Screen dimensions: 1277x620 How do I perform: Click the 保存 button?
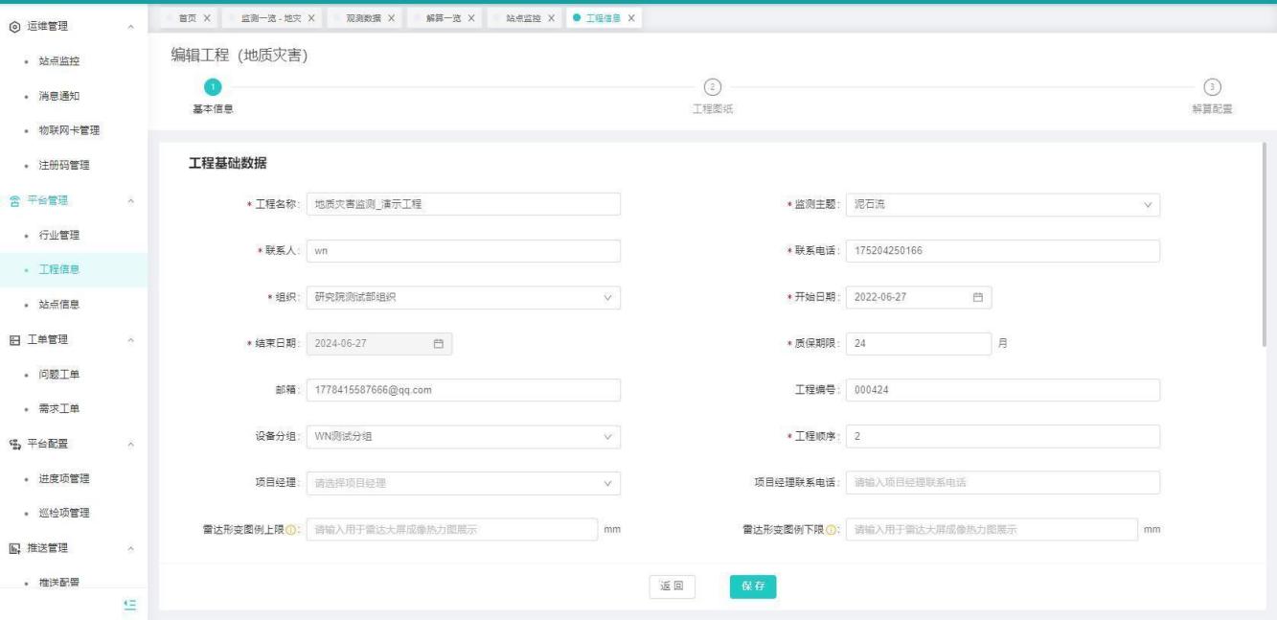pyautogui.click(x=752, y=587)
